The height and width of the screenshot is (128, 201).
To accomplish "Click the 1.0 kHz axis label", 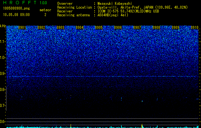I will pyautogui.click(x=3, y=58).
